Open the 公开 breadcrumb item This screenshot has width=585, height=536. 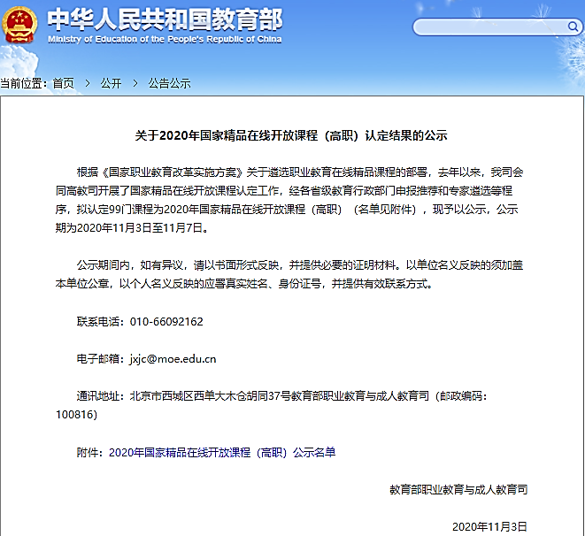(x=111, y=83)
